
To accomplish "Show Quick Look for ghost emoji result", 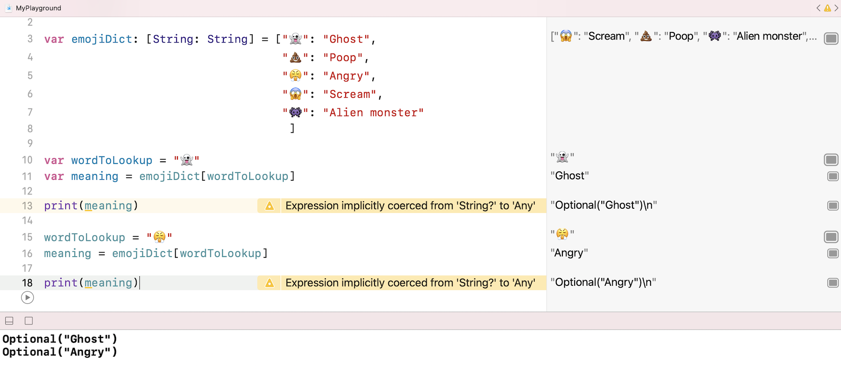I will pos(831,160).
